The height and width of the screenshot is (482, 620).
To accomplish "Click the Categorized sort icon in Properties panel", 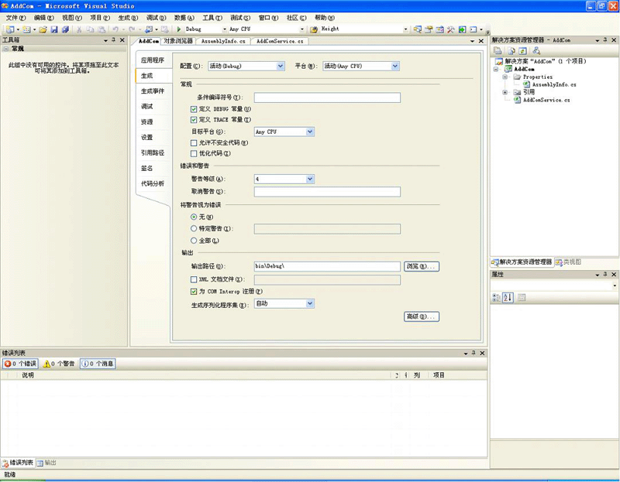I will point(496,298).
